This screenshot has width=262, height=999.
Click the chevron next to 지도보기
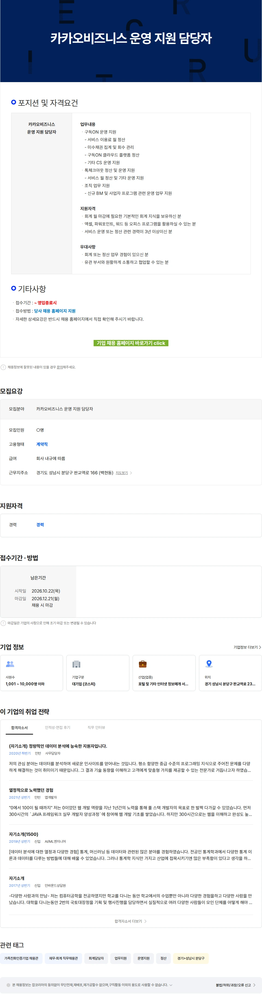coord(131,473)
